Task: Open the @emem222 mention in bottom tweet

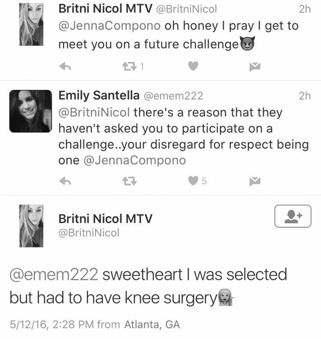Action: click(54, 274)
